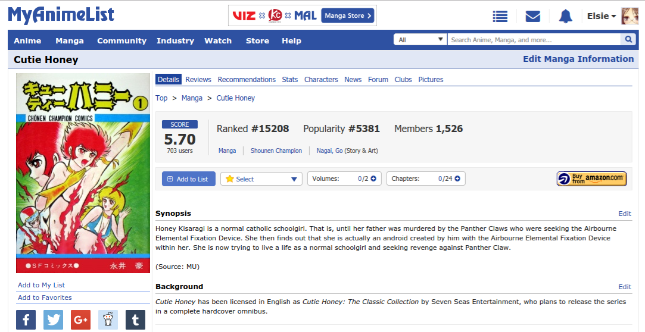645x332 pixels.
Task: Open the Community menu
Action: [121, 40]
